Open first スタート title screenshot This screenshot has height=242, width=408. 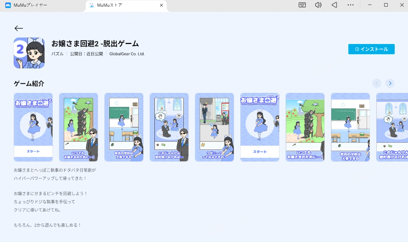click(33, 127)
